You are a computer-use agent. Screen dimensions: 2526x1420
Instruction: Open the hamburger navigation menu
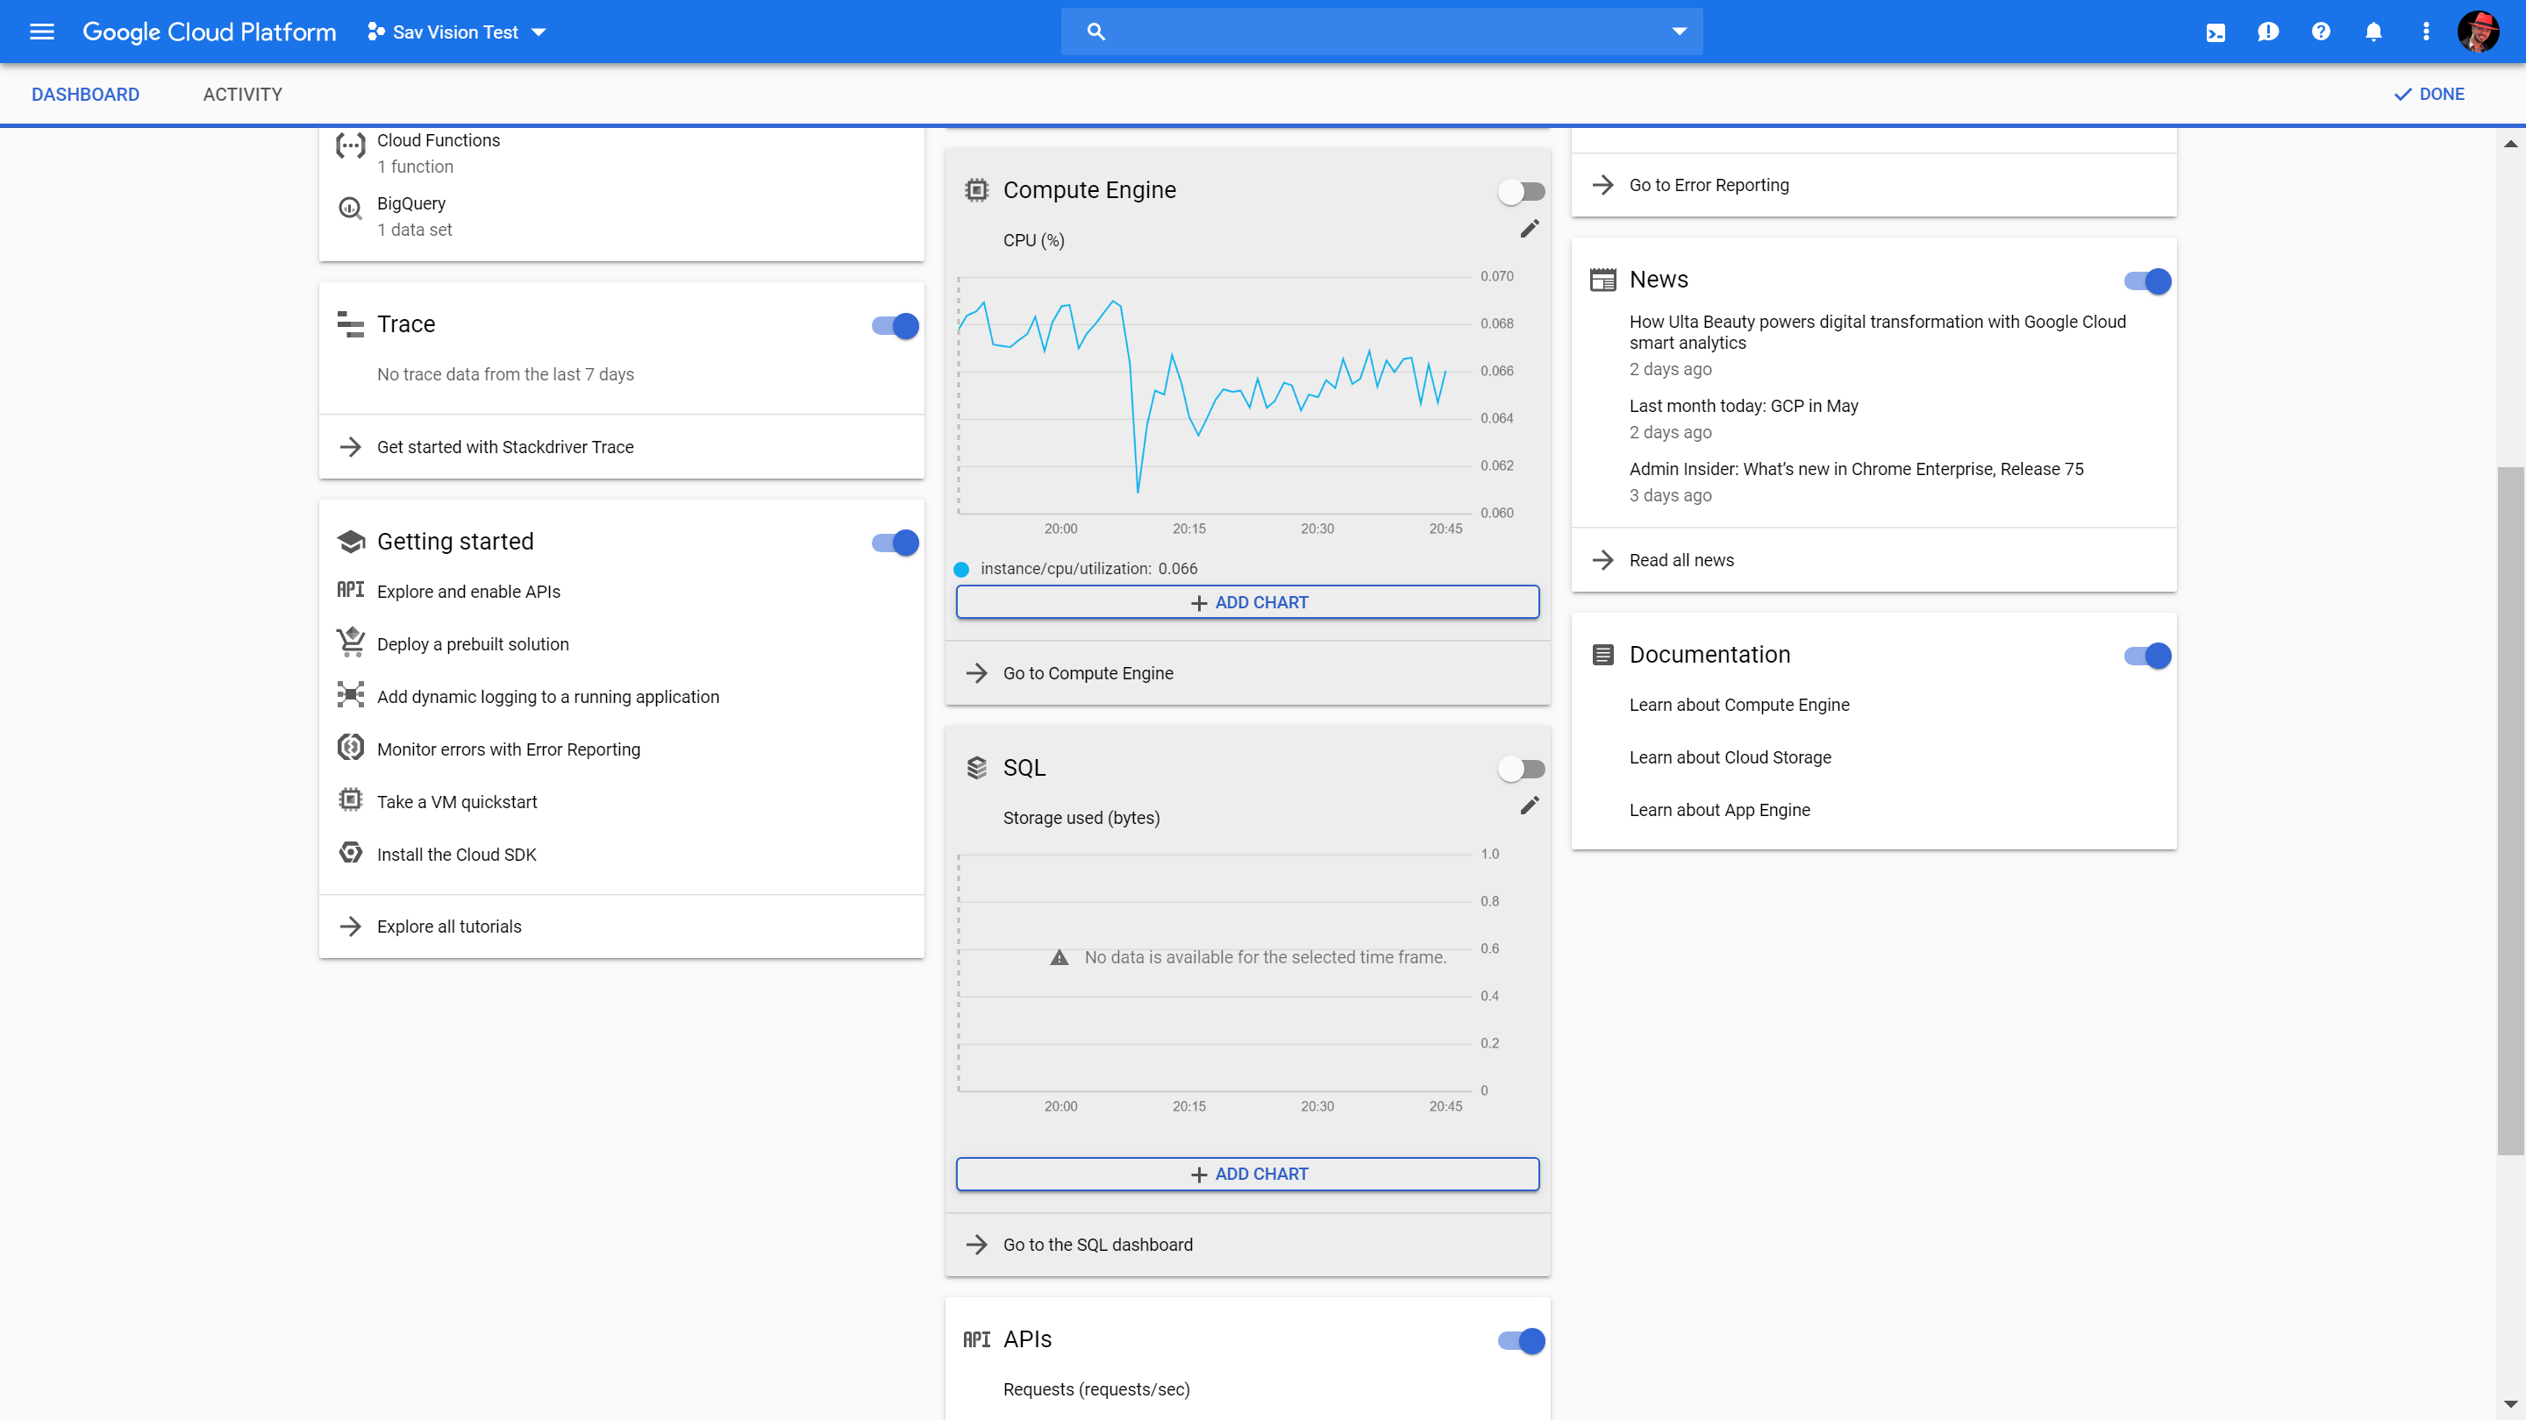41,32
